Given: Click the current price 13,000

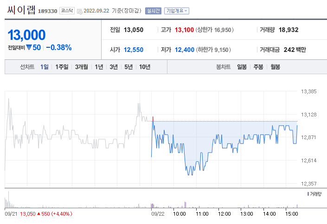Looking at the screenshot, I should tap(26, 35).
